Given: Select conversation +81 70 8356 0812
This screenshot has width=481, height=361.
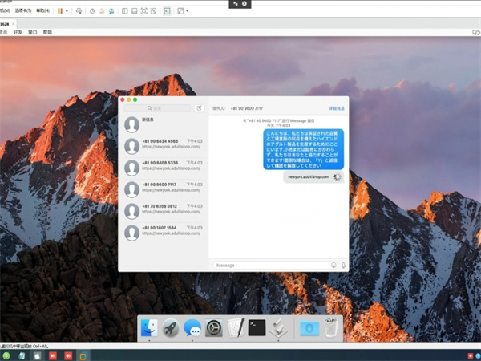Looking at the screenshot, I should [x=163, y=210].
